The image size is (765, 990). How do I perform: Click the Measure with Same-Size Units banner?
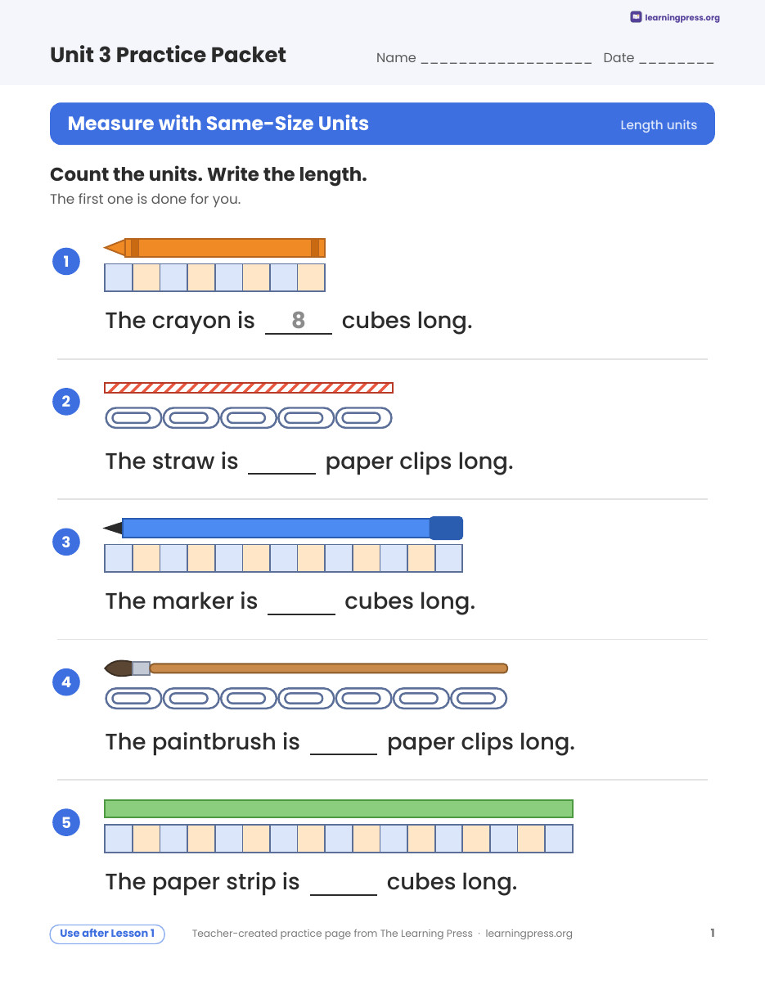[x=382, y=124]
